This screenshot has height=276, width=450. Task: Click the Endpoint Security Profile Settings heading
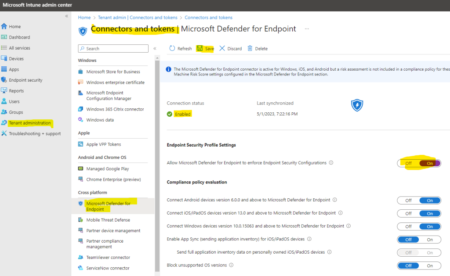click(201, 145)
